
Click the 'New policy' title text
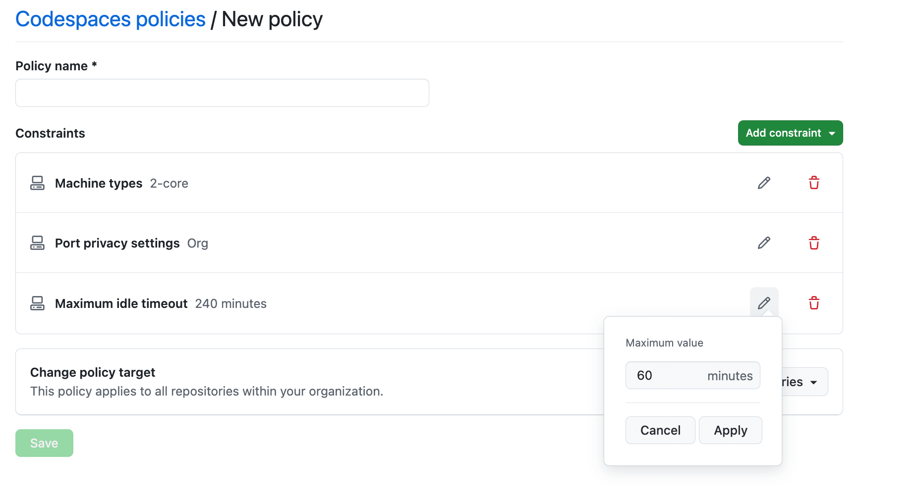[272, 19]
